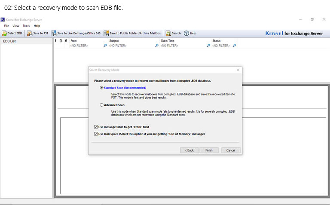Click the Status NO FILTER field

[222, 46]
